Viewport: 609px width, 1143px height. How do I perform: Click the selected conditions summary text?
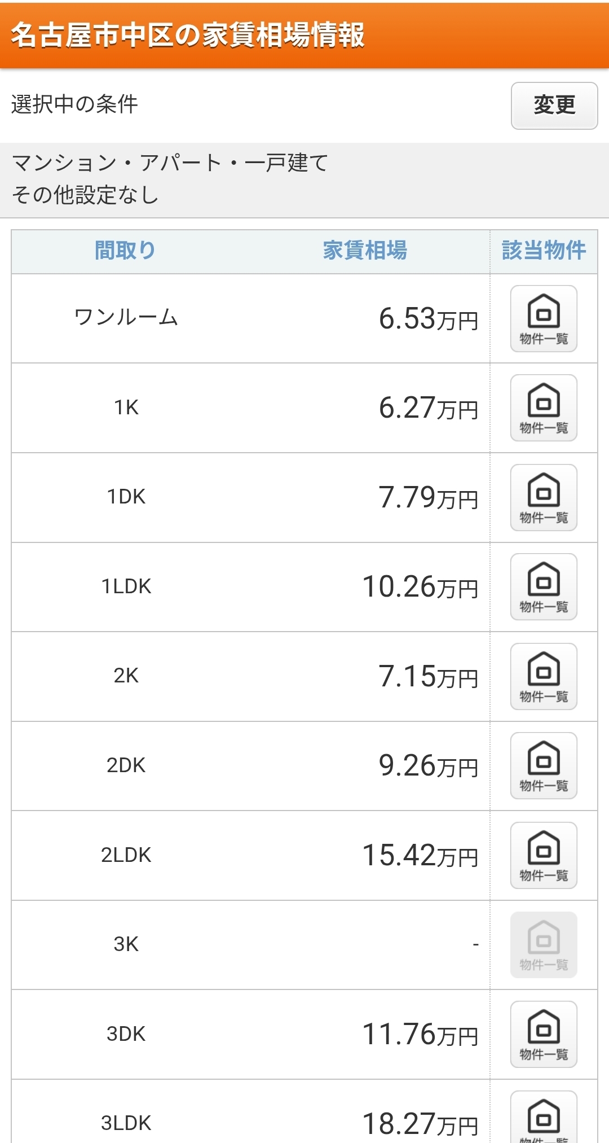click(169, 179)
